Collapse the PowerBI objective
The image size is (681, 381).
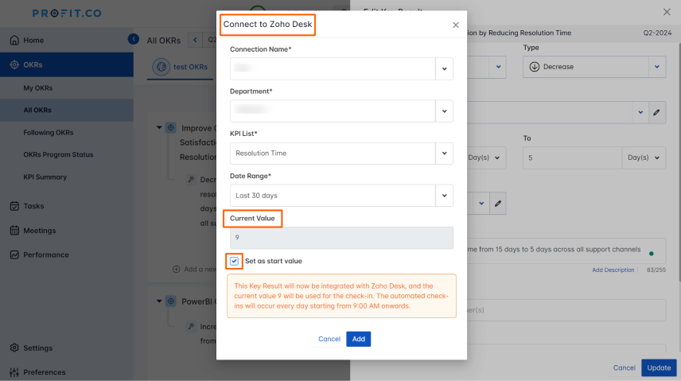click(159, 301)
